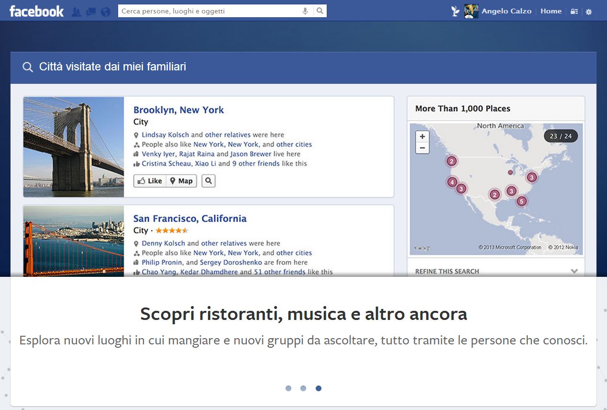Viewport: 607px width, 410px height.
Task: Open the Brooklyn Bridge photo
Action: tap(74, 147)
